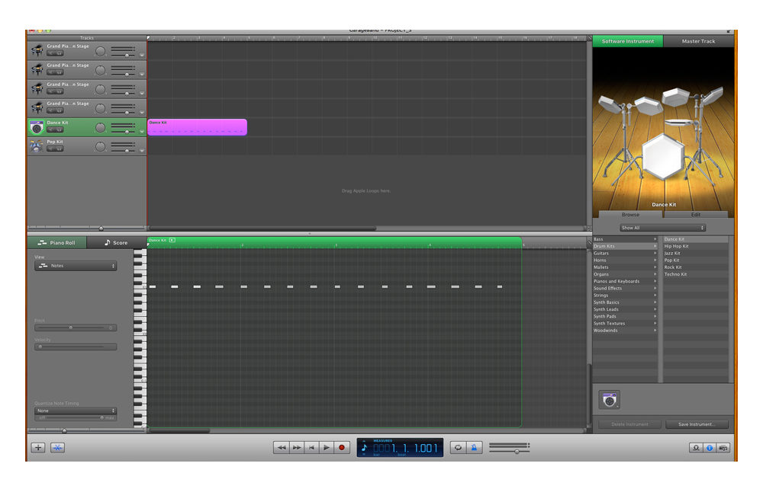The height and width of the screenshot is (489, 763).
Task: Open the Show All dropdown
Action: click(x=663, y=228)
